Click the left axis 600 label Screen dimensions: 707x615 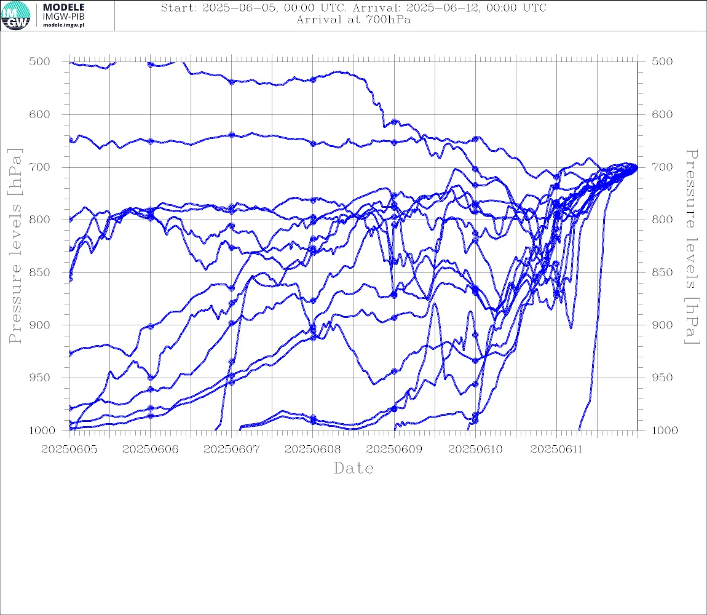pos(40,114)
